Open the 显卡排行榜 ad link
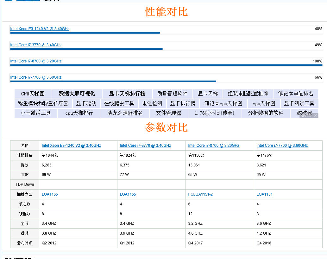327x259 pixels. (183, 104)
